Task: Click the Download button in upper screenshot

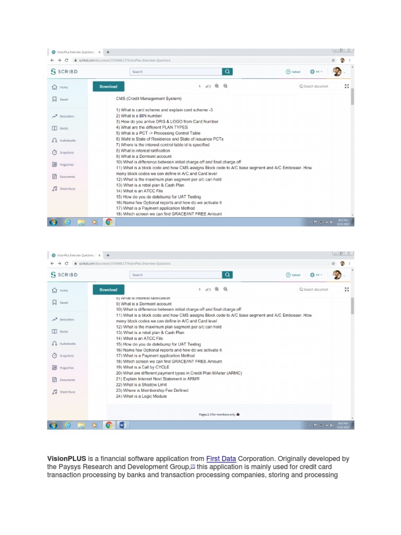Action: point(109,87)
